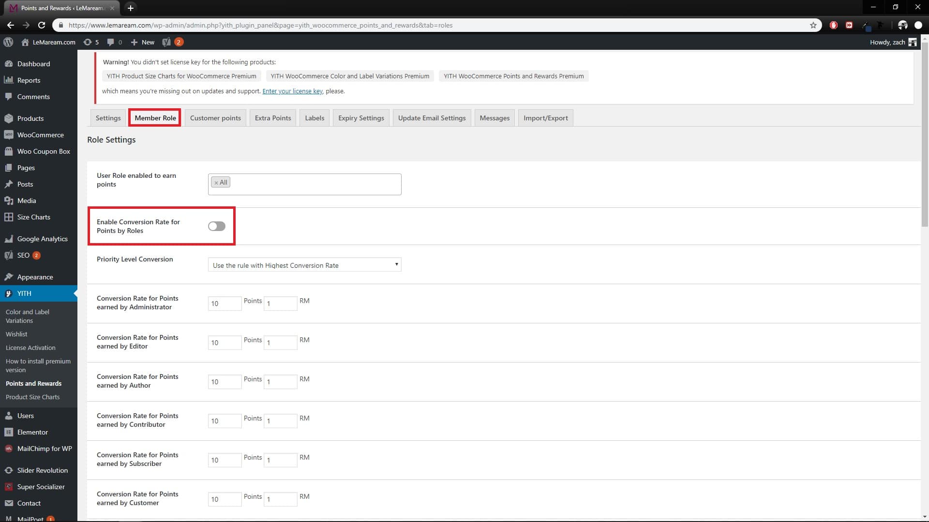The width and height of the screenshot is (929, 522).
Task: Click Howdy, zach profile menu
Action: tap(893, 42)
